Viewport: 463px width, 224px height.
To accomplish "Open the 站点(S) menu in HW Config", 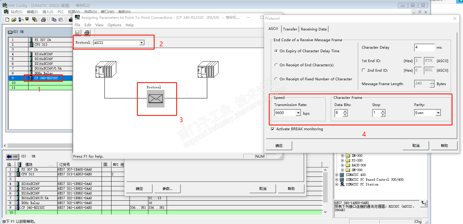I will [x=16, y=12].
